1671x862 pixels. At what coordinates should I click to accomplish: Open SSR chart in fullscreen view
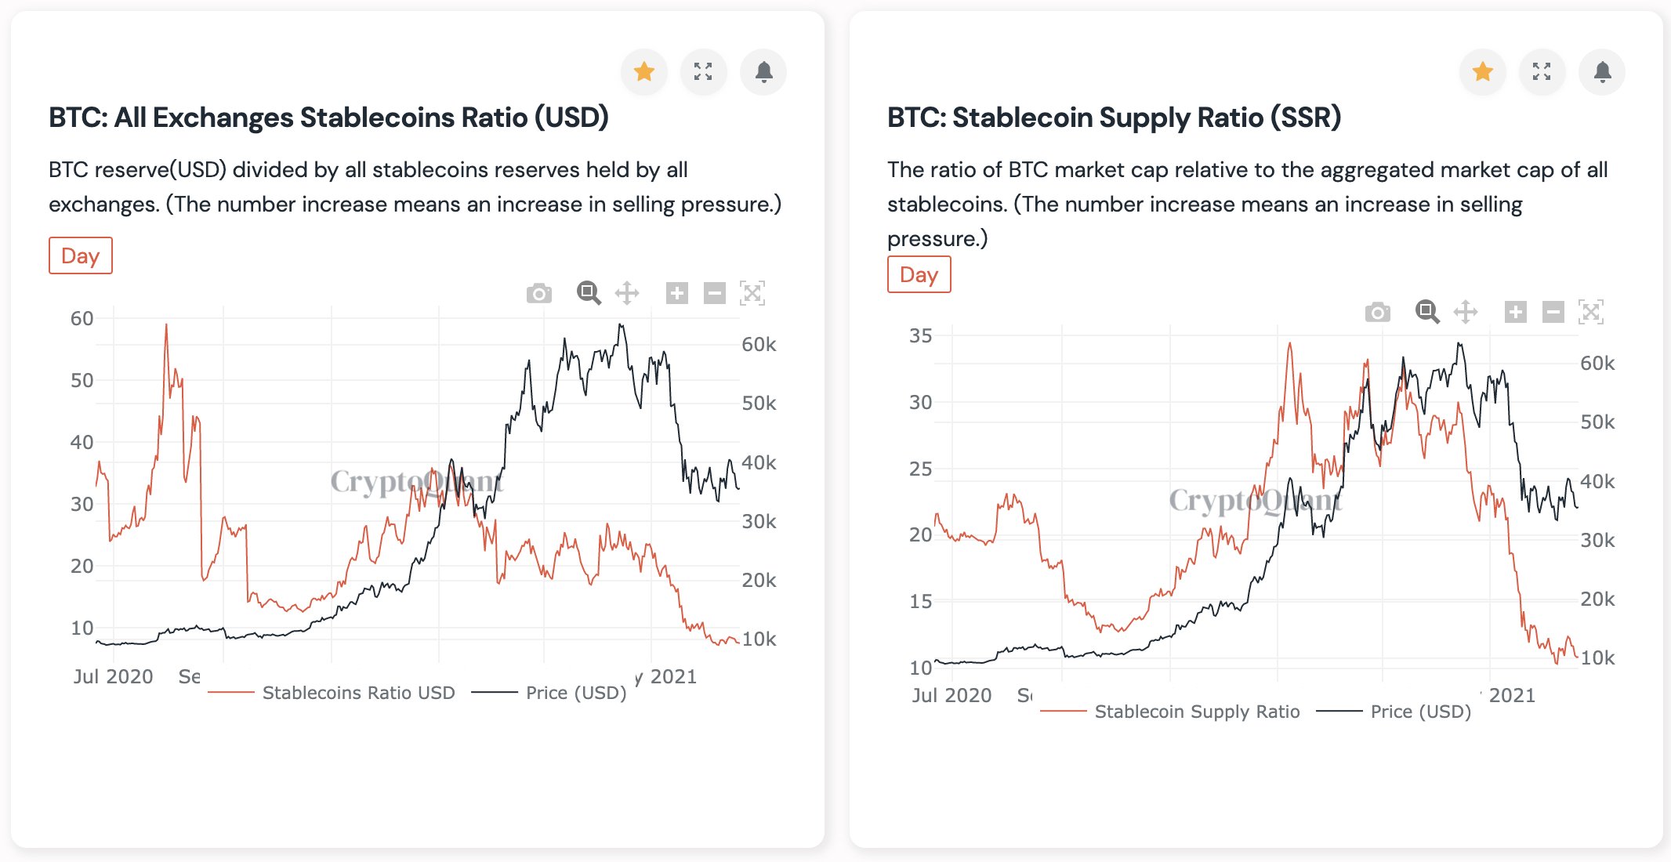pos(1542,72)
